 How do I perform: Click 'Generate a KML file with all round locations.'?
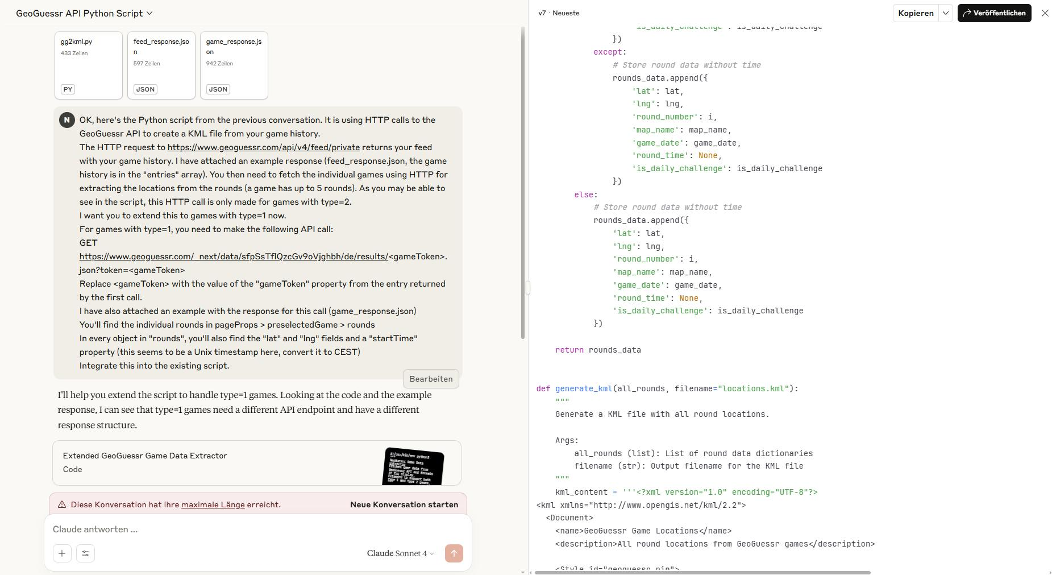662,414
